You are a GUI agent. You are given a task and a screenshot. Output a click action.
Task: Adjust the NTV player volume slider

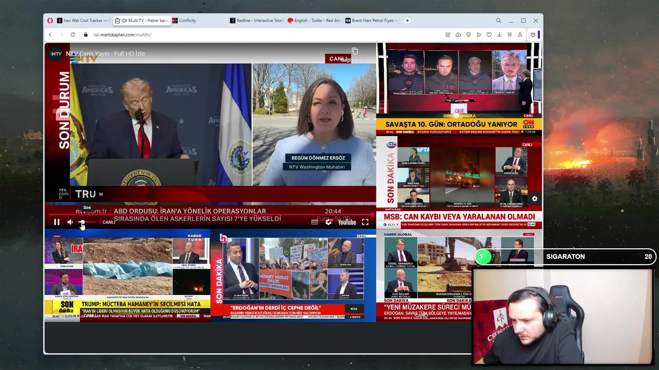click(87, 222)
